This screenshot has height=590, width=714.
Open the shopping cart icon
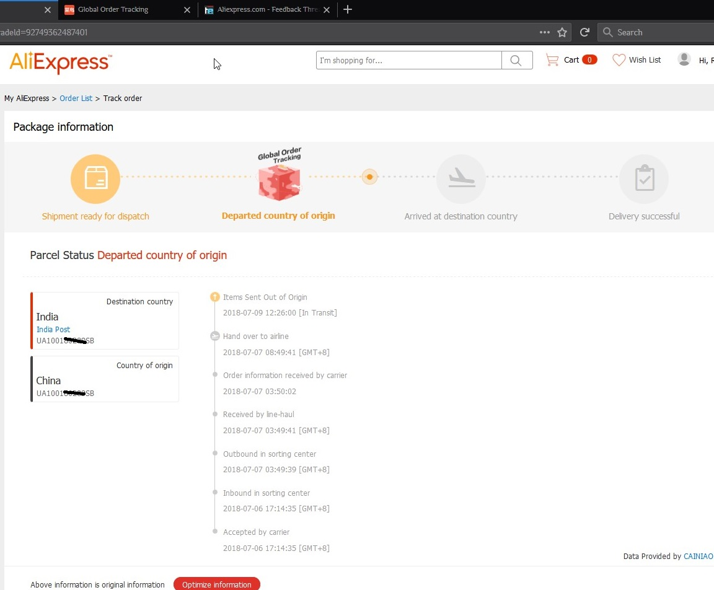point(552,60)
